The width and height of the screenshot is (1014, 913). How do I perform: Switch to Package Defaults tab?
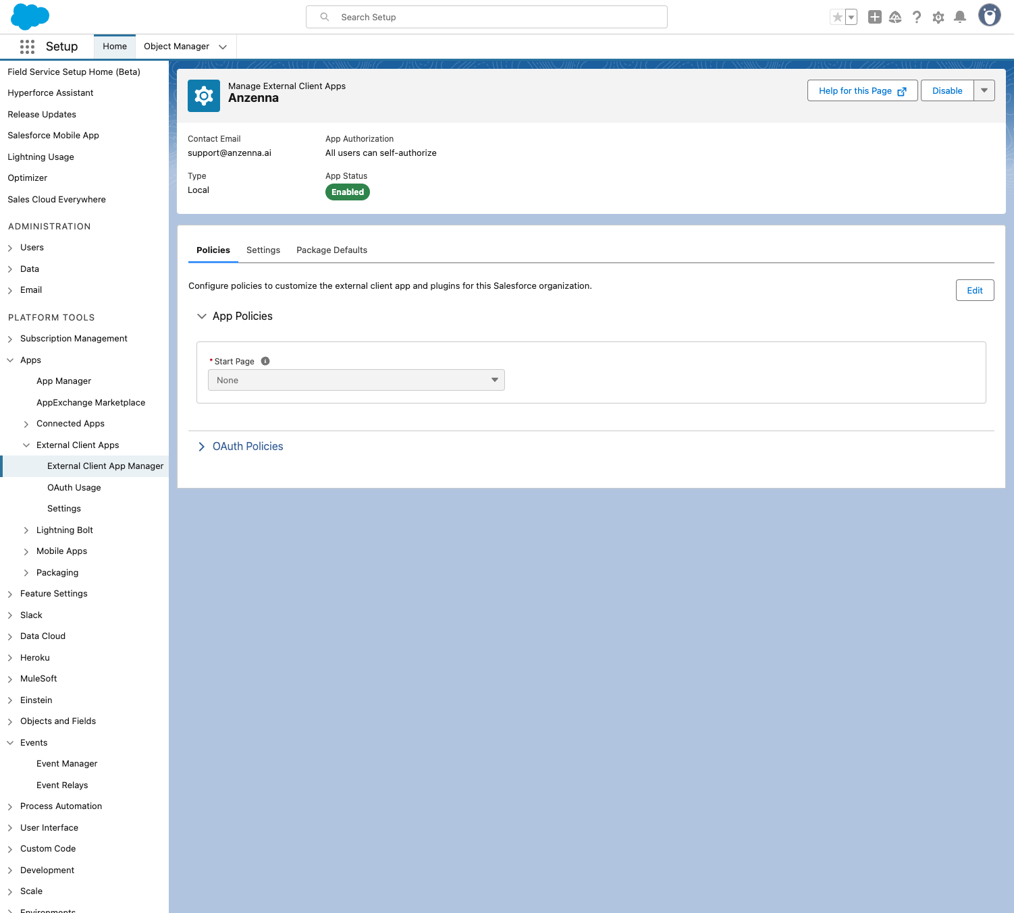331,250
